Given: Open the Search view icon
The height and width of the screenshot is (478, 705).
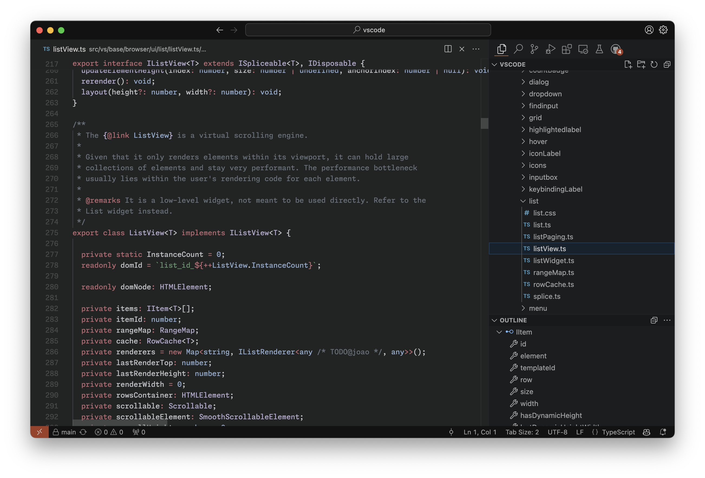Looking at the screenshot, I should [x=518, y=49].
